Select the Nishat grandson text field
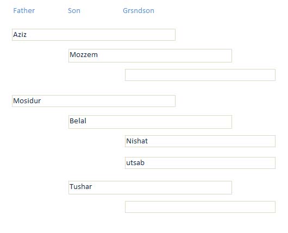288x233 pixels. [x=200, y=141]
